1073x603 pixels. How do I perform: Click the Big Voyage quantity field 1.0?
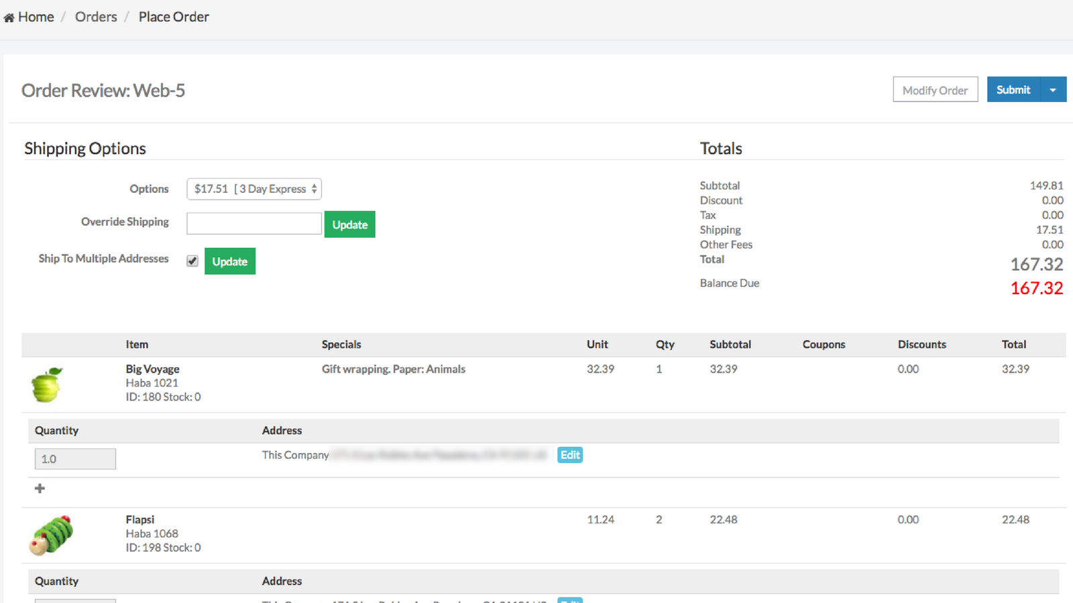(x=75, y=459)
